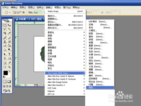Choose 阴影... from Eye Candy submenu
The image size is (141, 106).
100,88
